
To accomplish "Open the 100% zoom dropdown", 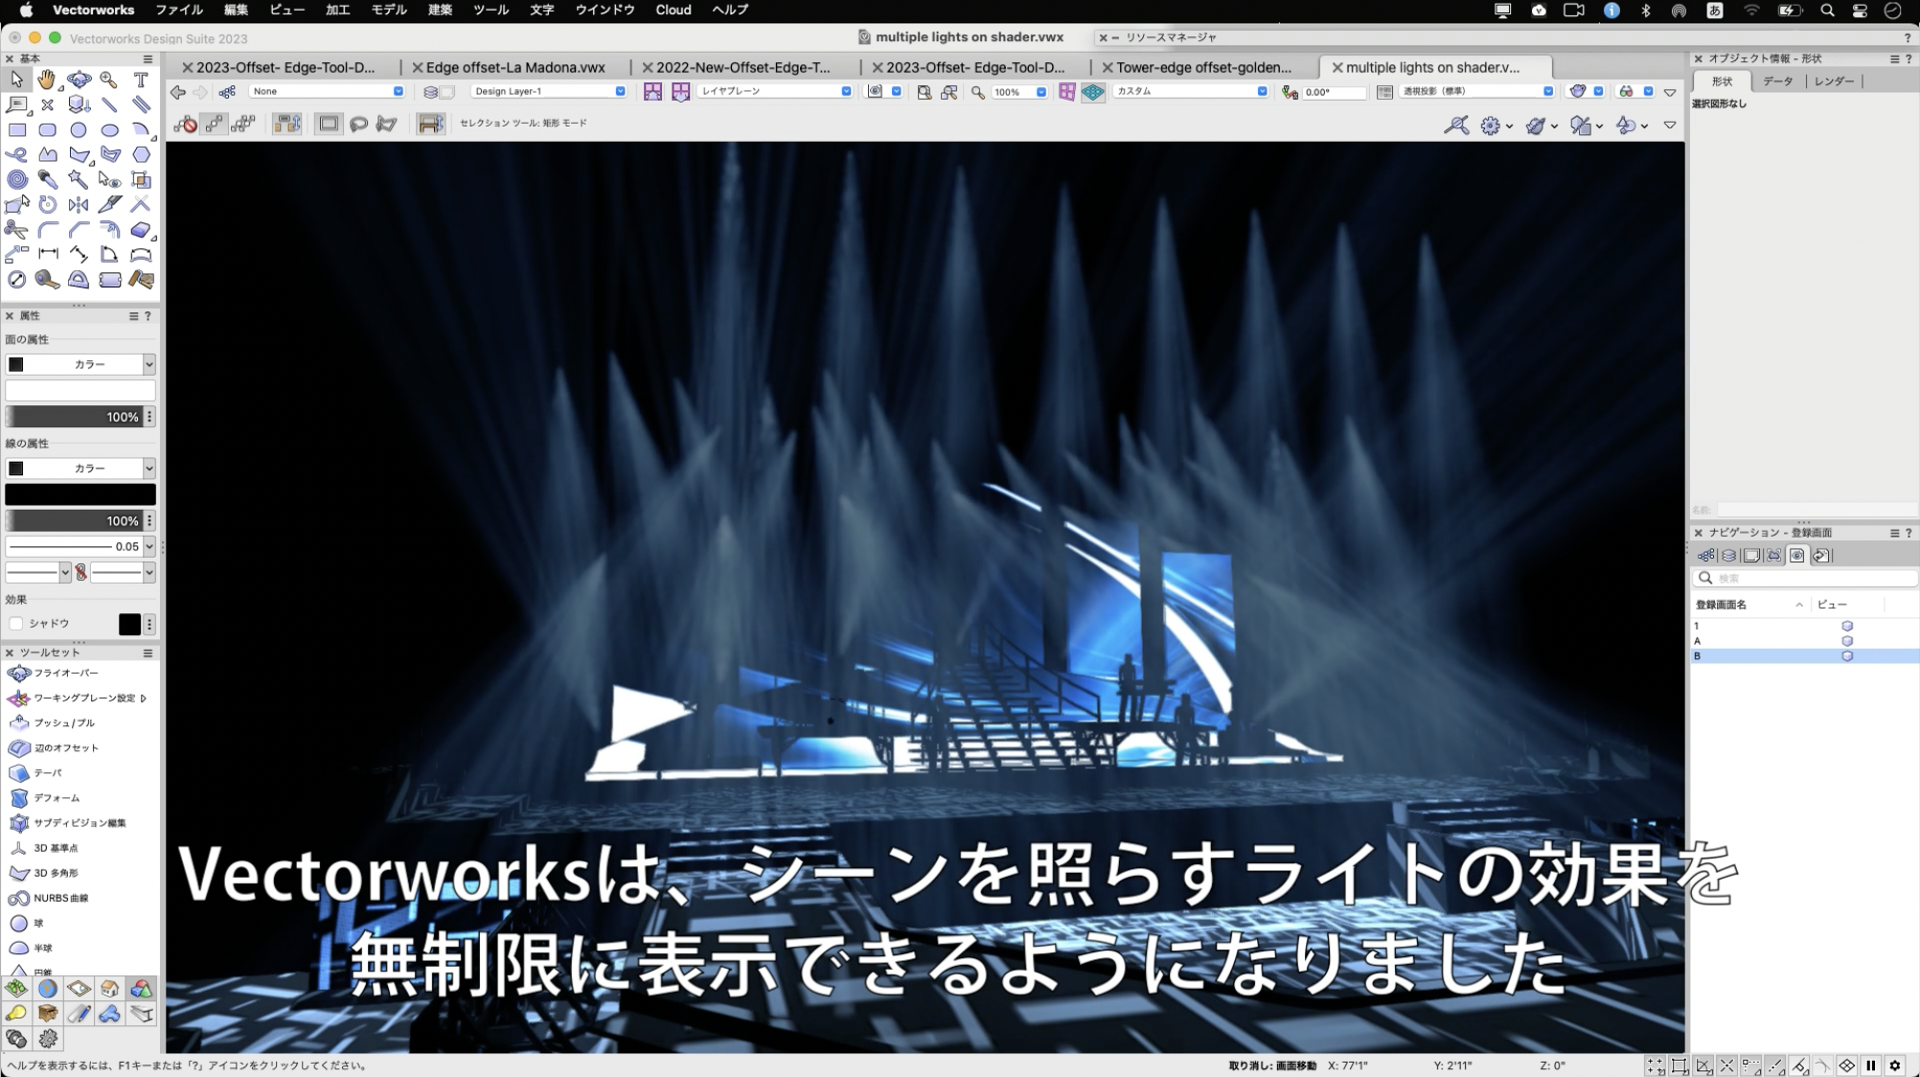I will coord(1018,92).
